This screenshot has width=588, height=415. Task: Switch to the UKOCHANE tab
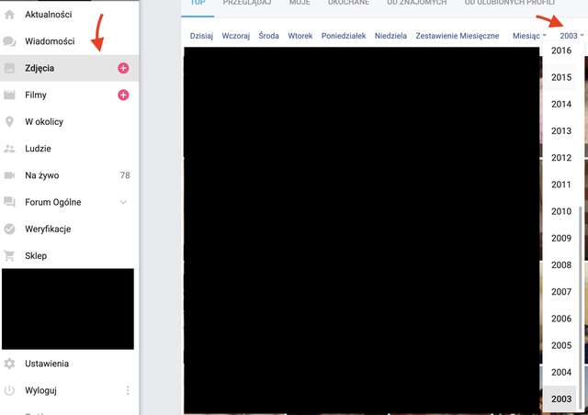(x=348, y=3)
